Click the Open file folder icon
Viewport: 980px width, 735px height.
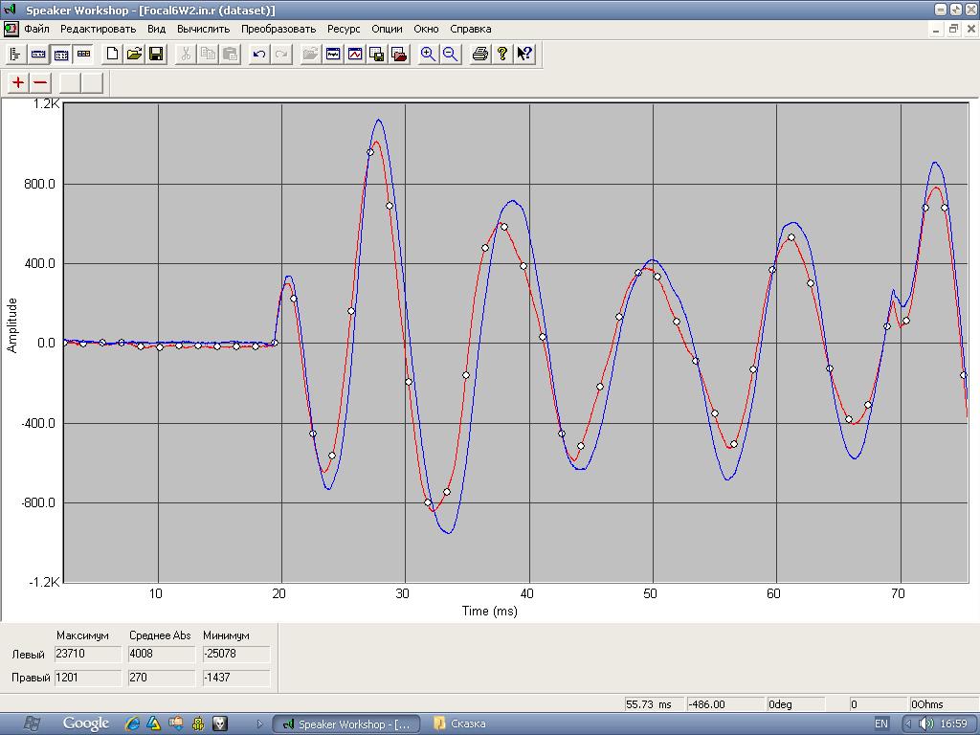134,55
